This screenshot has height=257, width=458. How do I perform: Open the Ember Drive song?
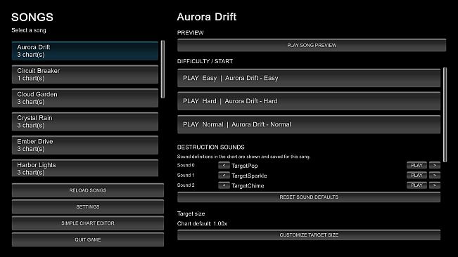85,145
